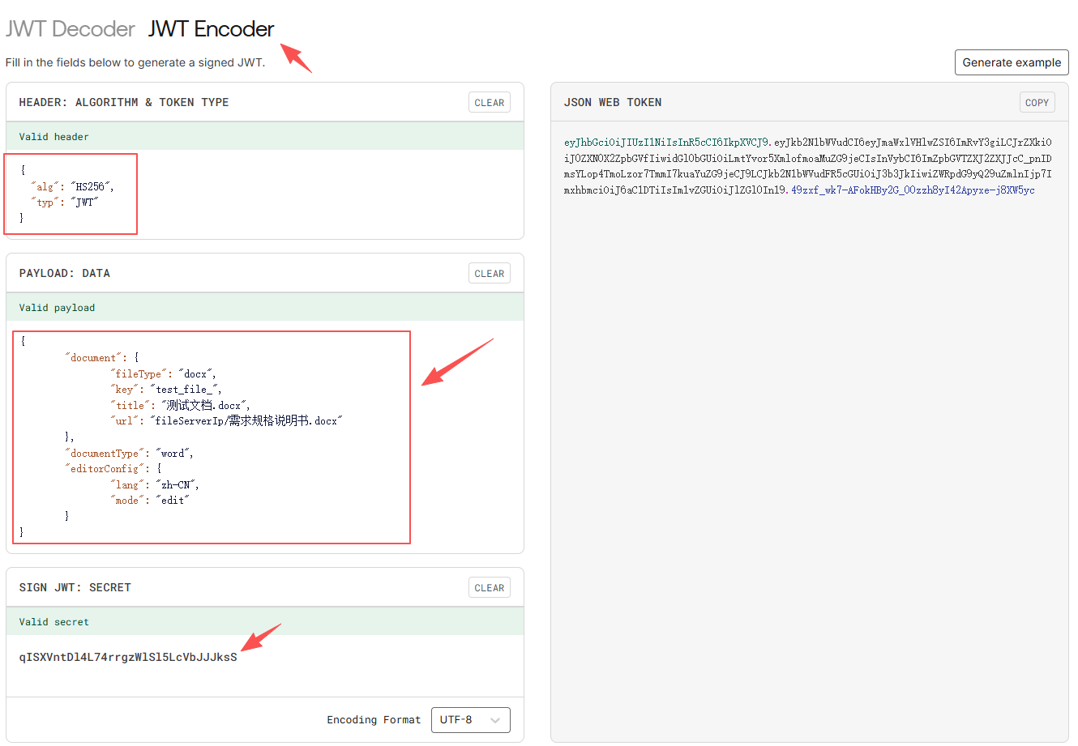Switch to the JWT Decoder tab
The height and width of the screenshot is (746, 1078).
[71, 29]
